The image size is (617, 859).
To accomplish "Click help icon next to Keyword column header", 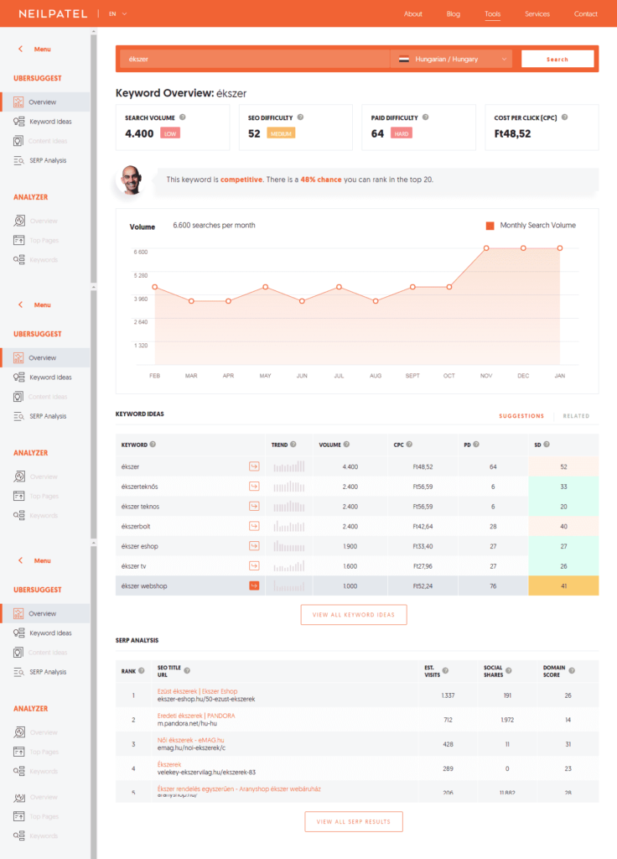I will pyautogui.click(x=153, y=445).
